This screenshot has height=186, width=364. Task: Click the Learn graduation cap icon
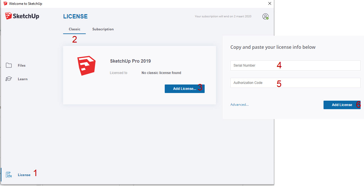coord(9,79)
